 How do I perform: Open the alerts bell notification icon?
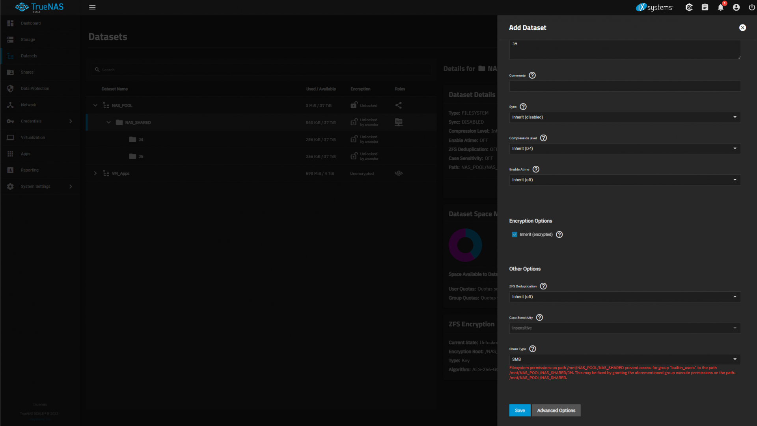(721, 7)
